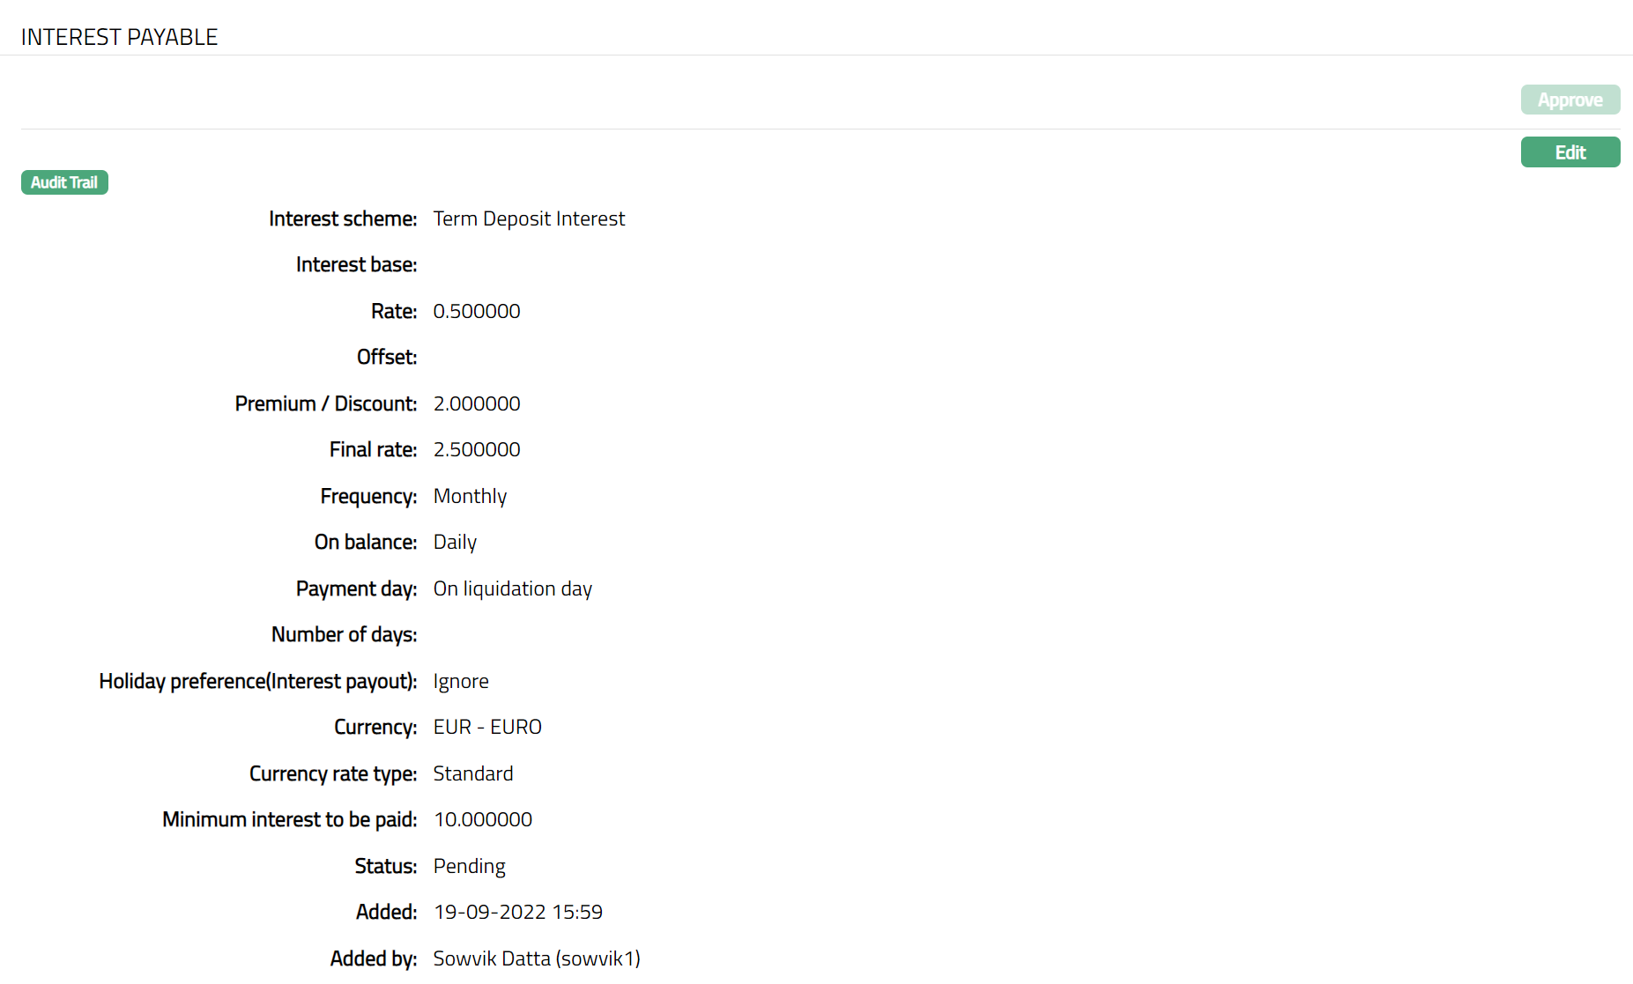
Task: Select the EUR - EURO currency value
Action: [x=487, y=727]
